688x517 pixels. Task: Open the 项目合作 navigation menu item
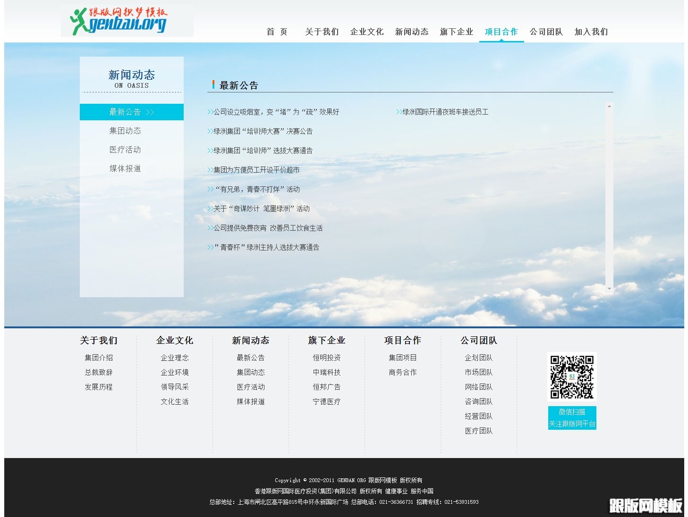coord(501,32)
